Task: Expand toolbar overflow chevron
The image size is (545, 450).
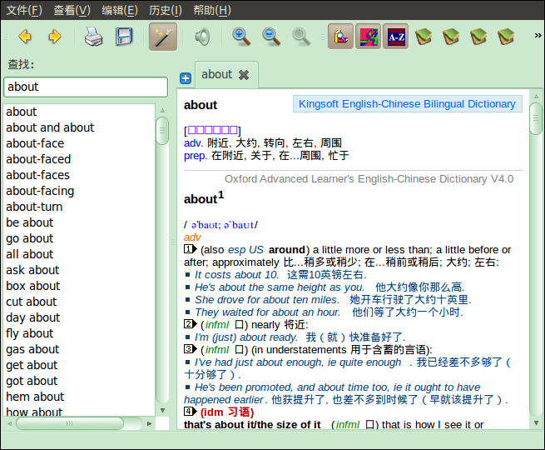Action: point(538,35)
